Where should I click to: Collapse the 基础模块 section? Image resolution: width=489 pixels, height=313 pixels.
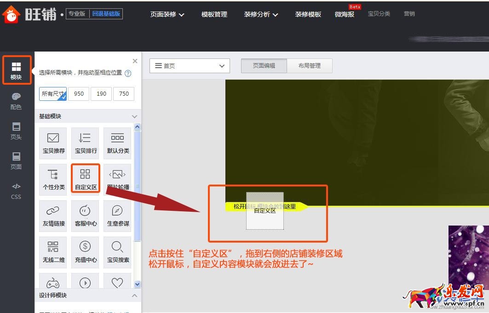pos(135,116)
